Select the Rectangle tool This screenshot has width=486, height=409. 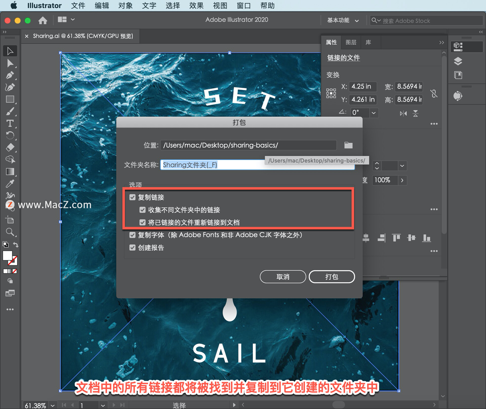(10, 99)
